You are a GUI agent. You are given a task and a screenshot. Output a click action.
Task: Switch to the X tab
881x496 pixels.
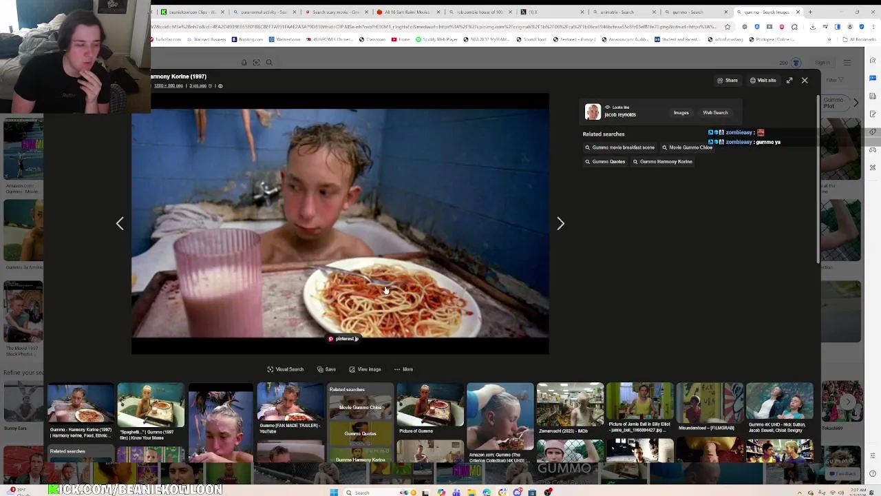pos(551,12)
